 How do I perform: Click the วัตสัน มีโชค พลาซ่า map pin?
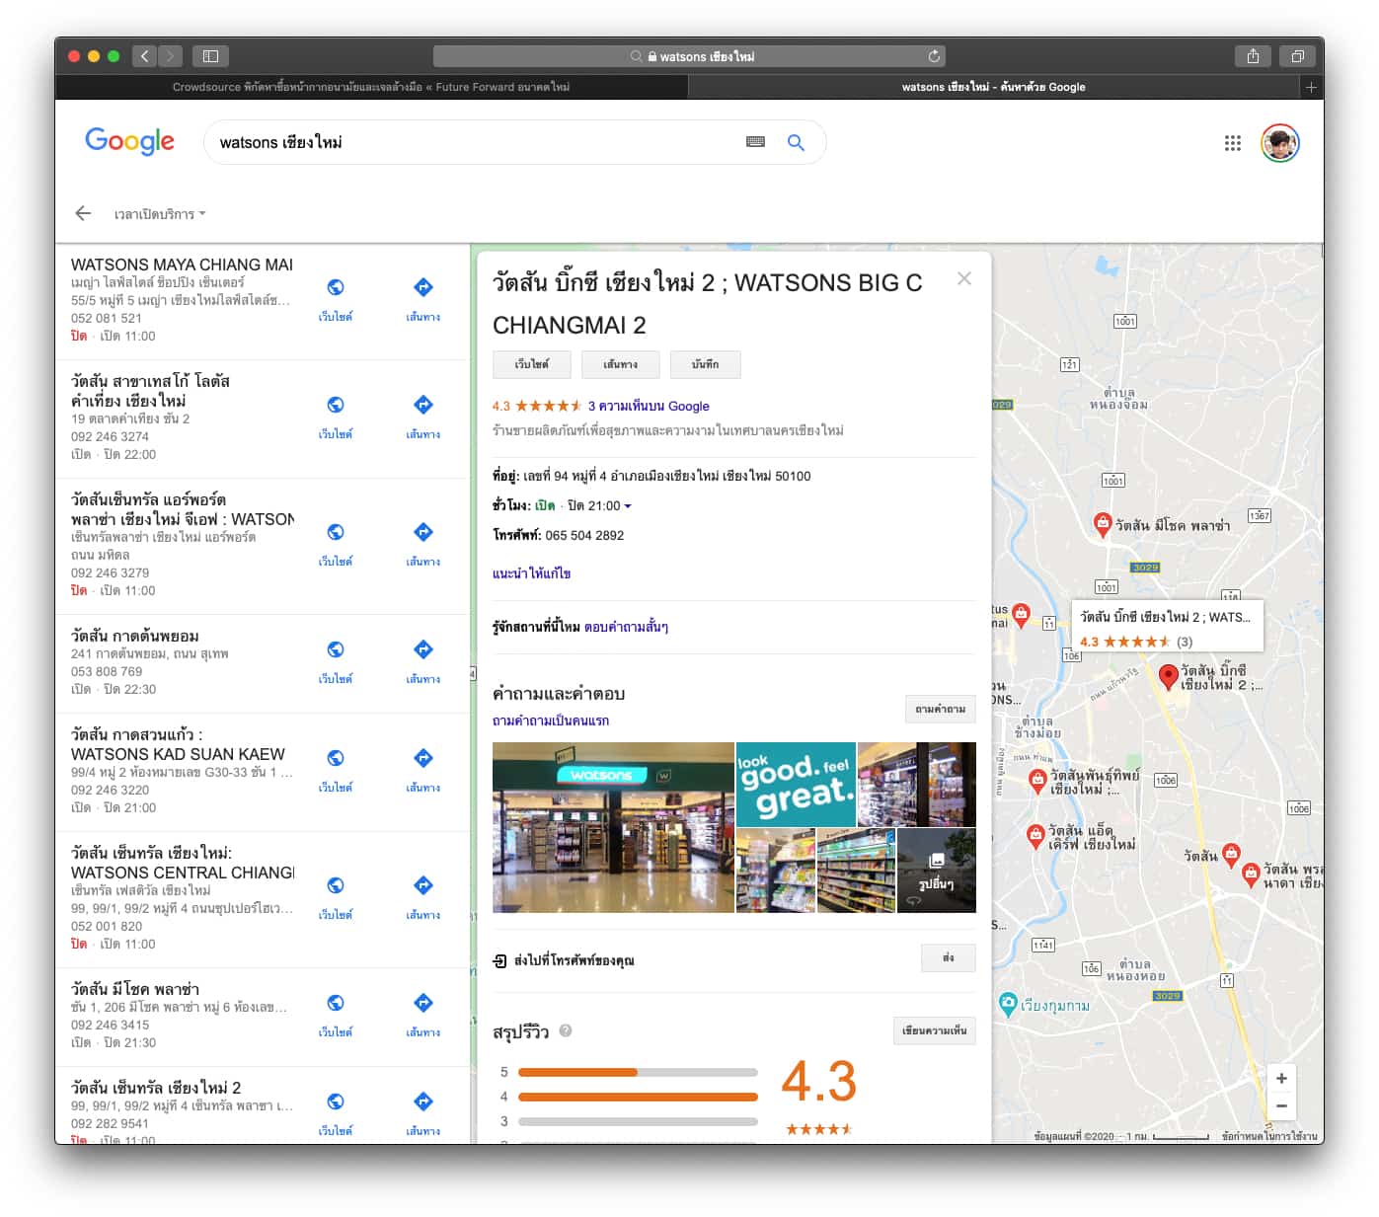(1103, 523)
